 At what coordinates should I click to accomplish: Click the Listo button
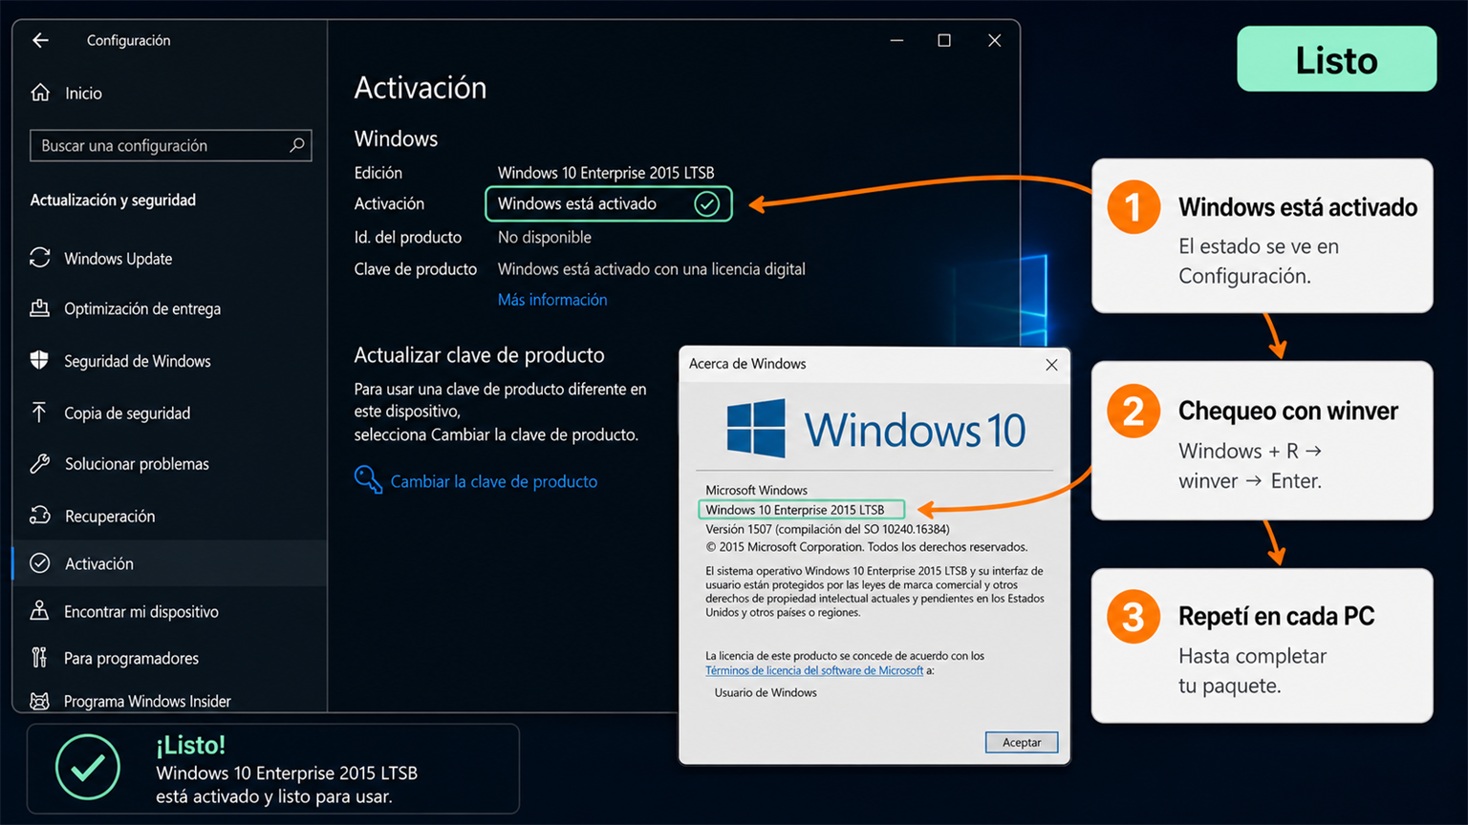tap(1336, 59)
